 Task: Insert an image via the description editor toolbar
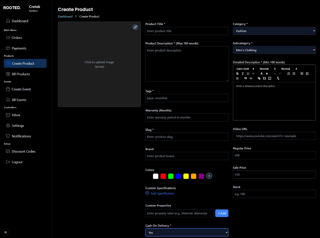[x=264, y=78]
